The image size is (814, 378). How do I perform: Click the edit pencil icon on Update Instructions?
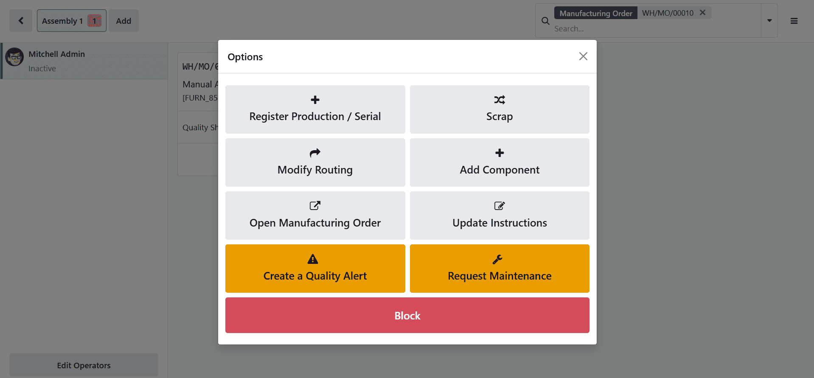pos(500,206)
